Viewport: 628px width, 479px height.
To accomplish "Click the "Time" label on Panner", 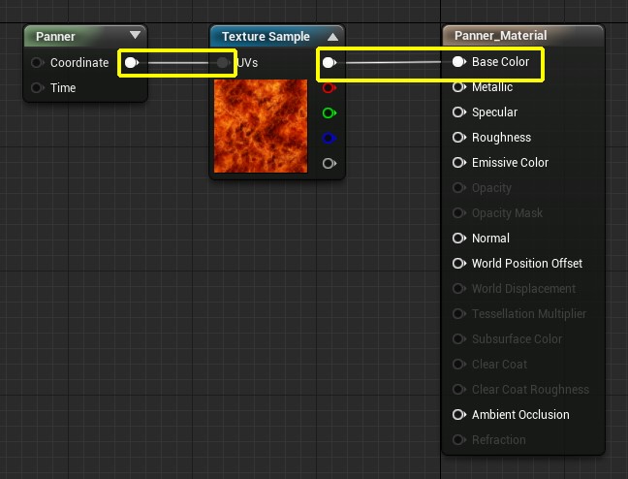I will [63, 88].
